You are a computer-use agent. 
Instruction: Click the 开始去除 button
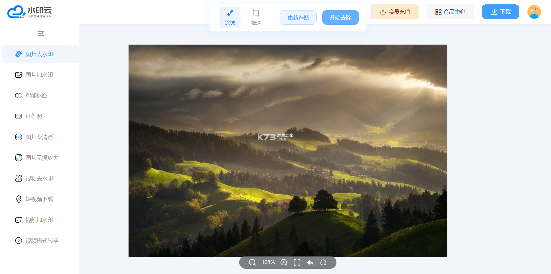(341, 17)
